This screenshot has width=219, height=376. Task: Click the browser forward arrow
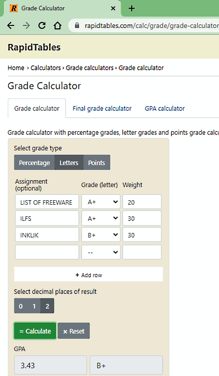[x=26, y=25]
